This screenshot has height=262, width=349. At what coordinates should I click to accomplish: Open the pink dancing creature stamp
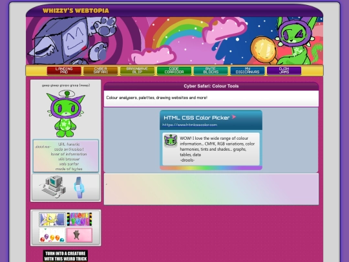(79, 235)
